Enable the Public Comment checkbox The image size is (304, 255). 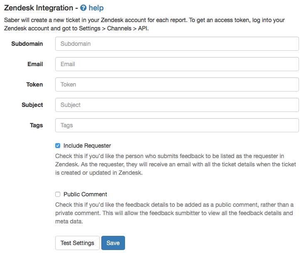(x=58, y=194)
